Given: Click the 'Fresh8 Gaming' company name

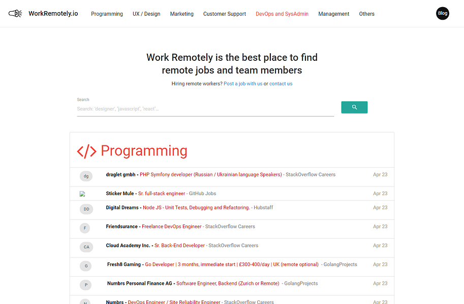Looking at the screenshot, I should [123, 264].
